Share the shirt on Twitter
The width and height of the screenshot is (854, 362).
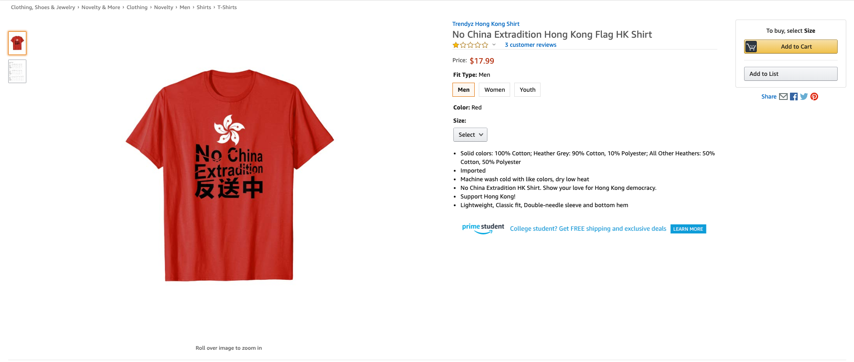click(804, 96)
